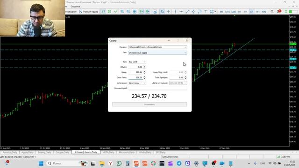
Task: Click the tile windows grid icon
Action: (135, 12)
